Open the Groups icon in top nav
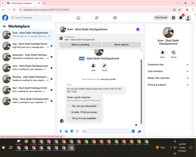This screenshot has height=157, width=196. point(115,18)
